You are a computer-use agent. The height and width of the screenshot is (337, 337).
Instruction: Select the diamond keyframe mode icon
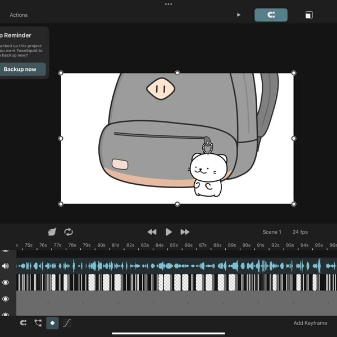point(52,323)
